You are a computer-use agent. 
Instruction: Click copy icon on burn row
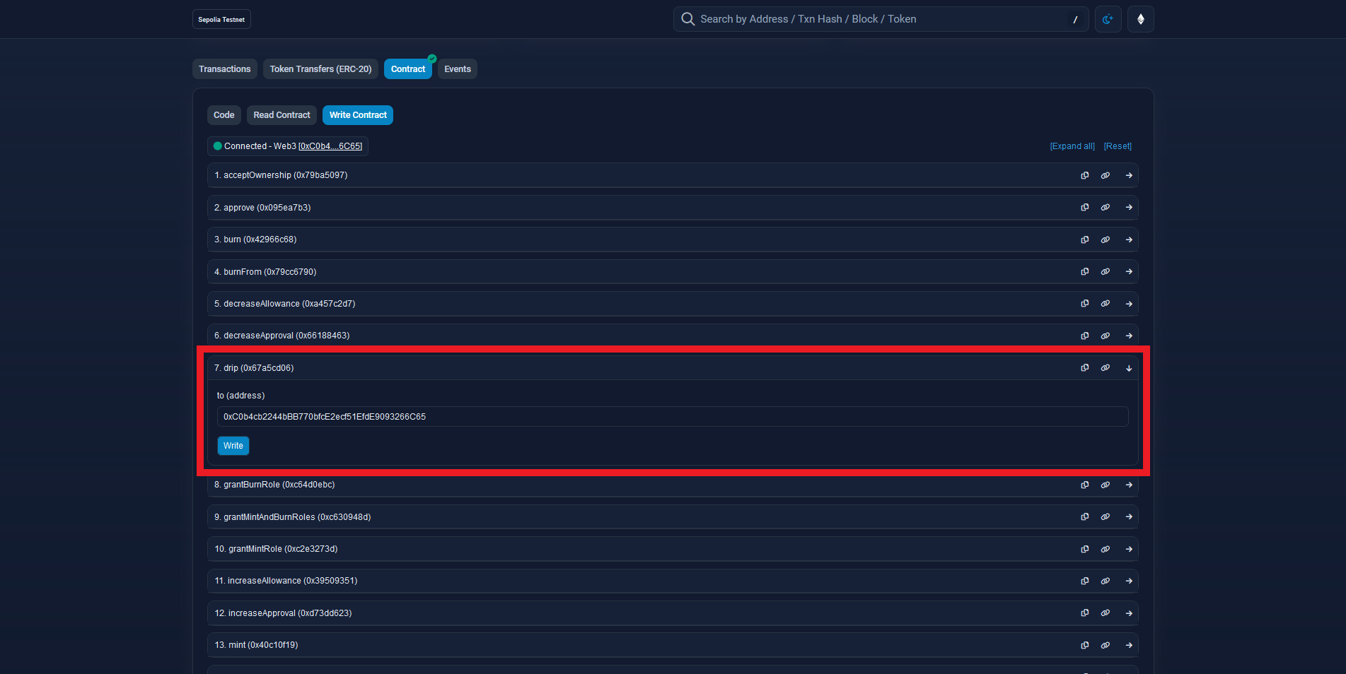1084,240
